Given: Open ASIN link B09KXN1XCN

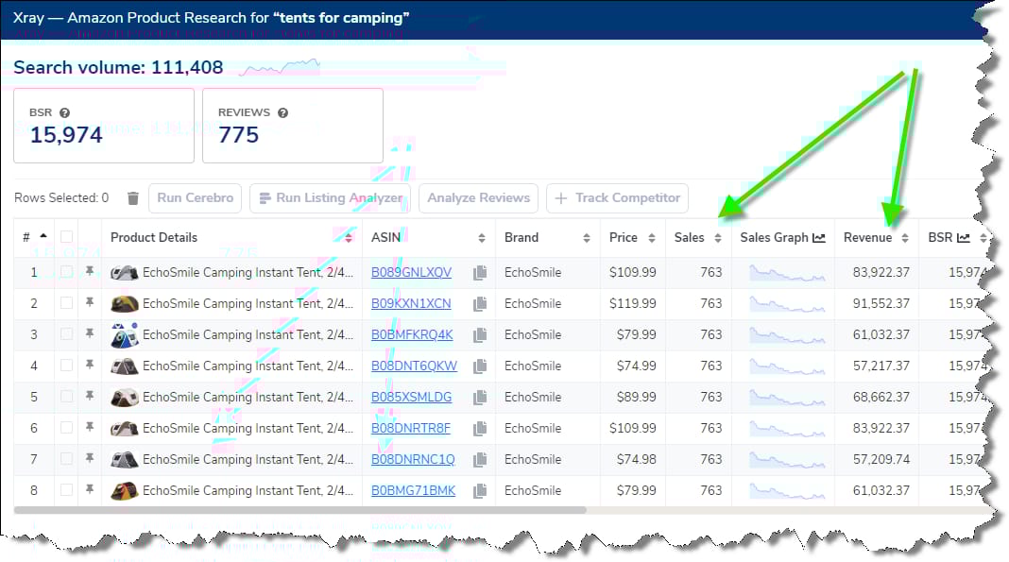Looking at the screenshot, I should point(411,303).
